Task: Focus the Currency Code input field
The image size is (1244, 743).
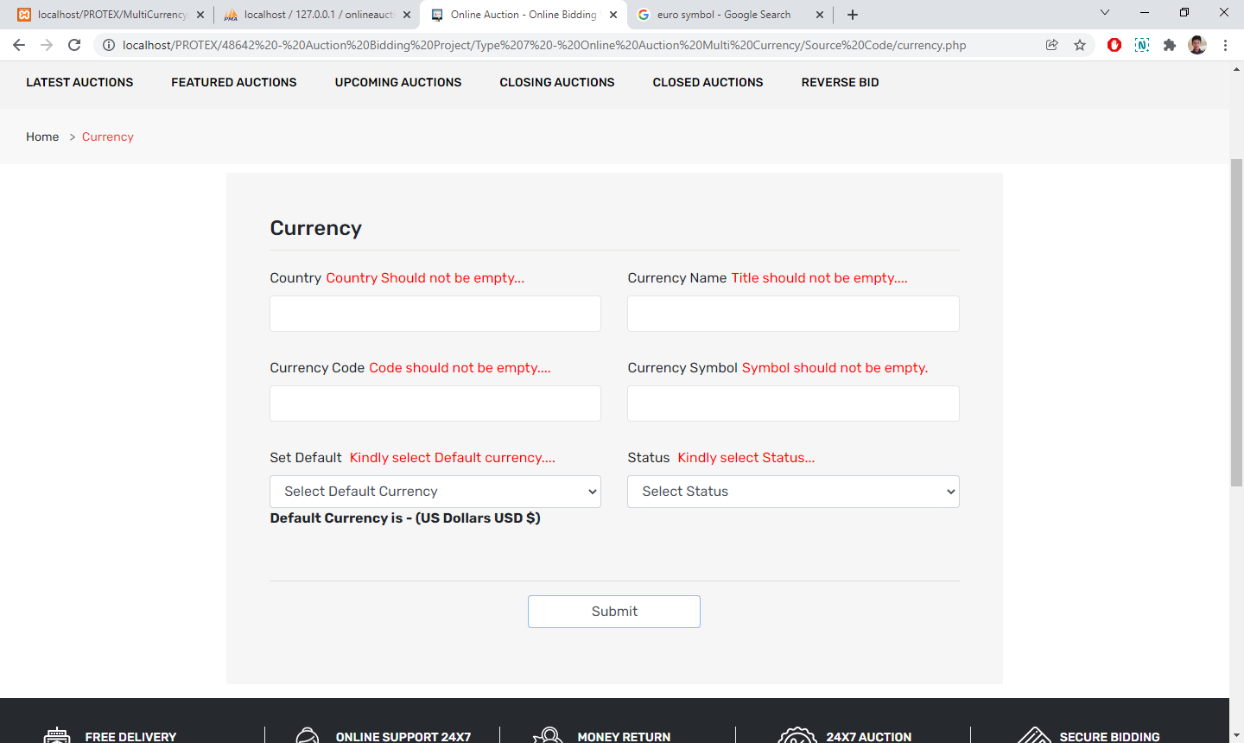Action: point(435,403)
